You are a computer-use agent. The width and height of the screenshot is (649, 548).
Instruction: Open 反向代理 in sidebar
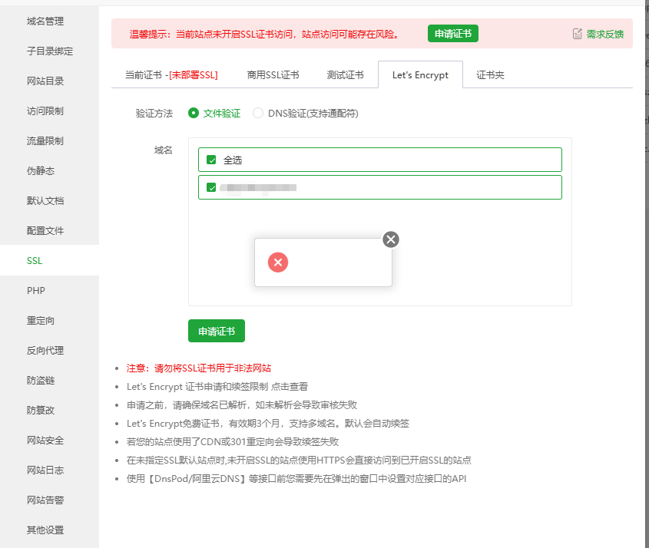tap(45, 350)
